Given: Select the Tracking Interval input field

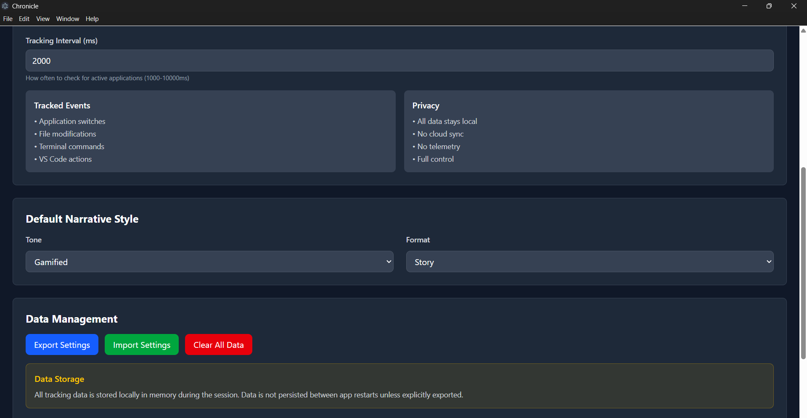Looking at the screenshot, I should tap(400, 60).
